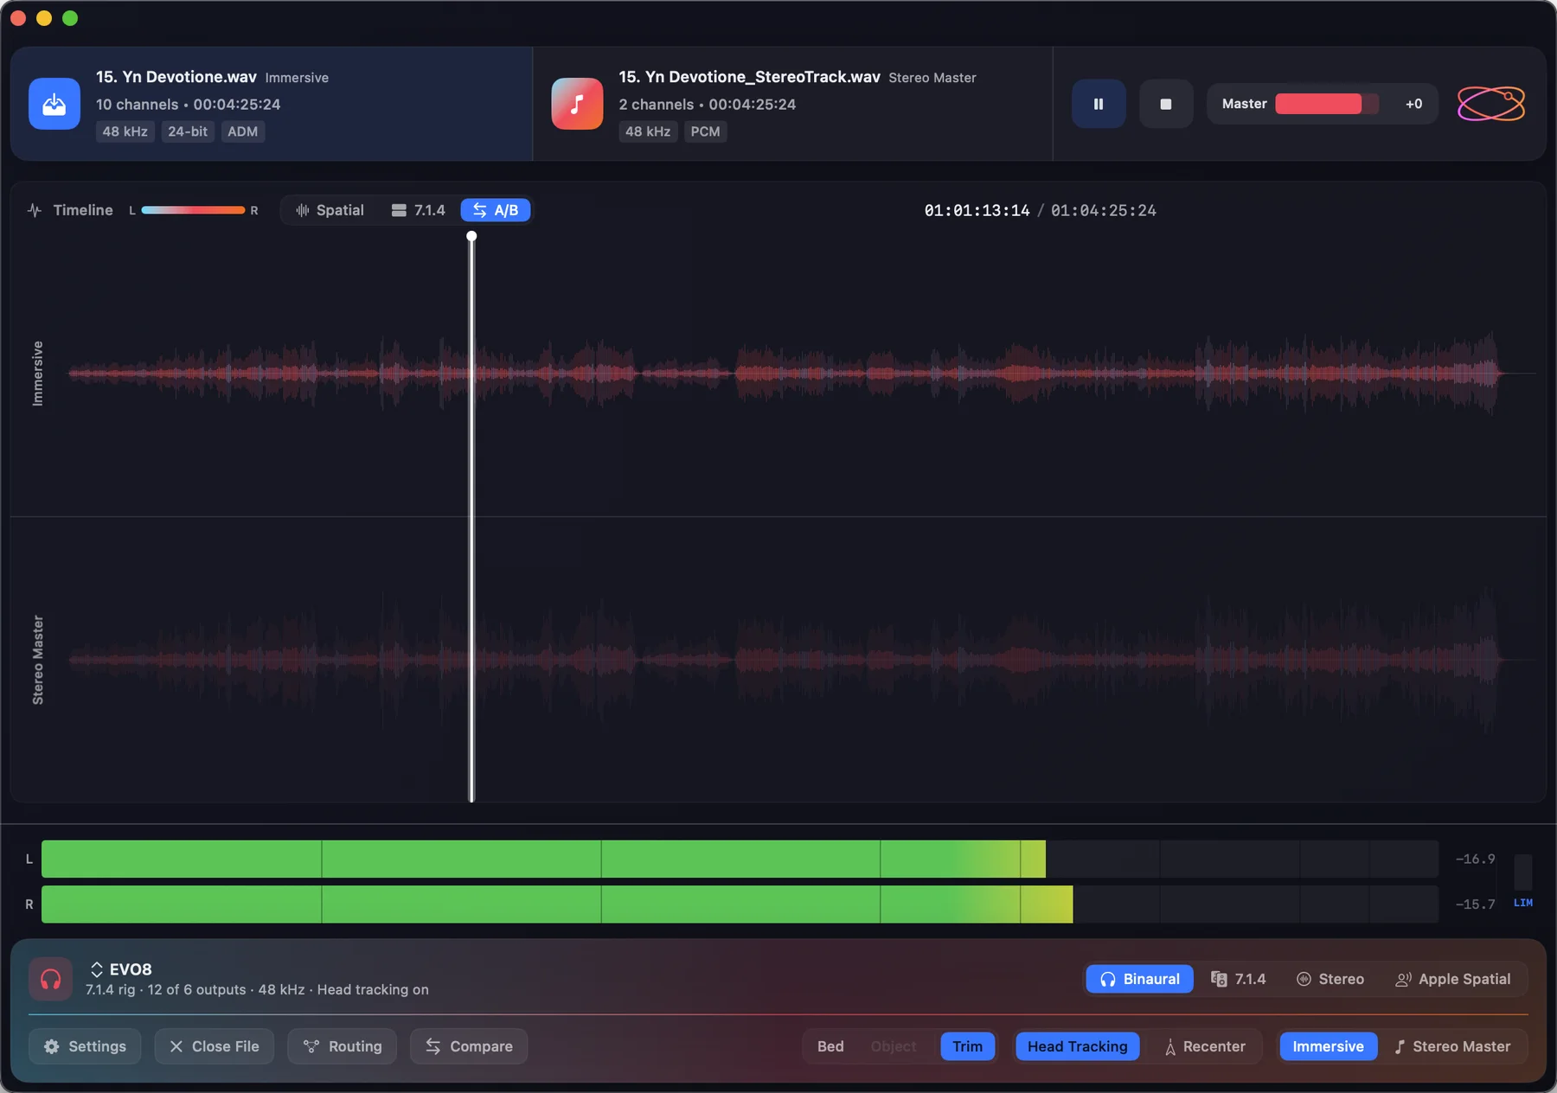Click the Compare button

pos(469,1046)
